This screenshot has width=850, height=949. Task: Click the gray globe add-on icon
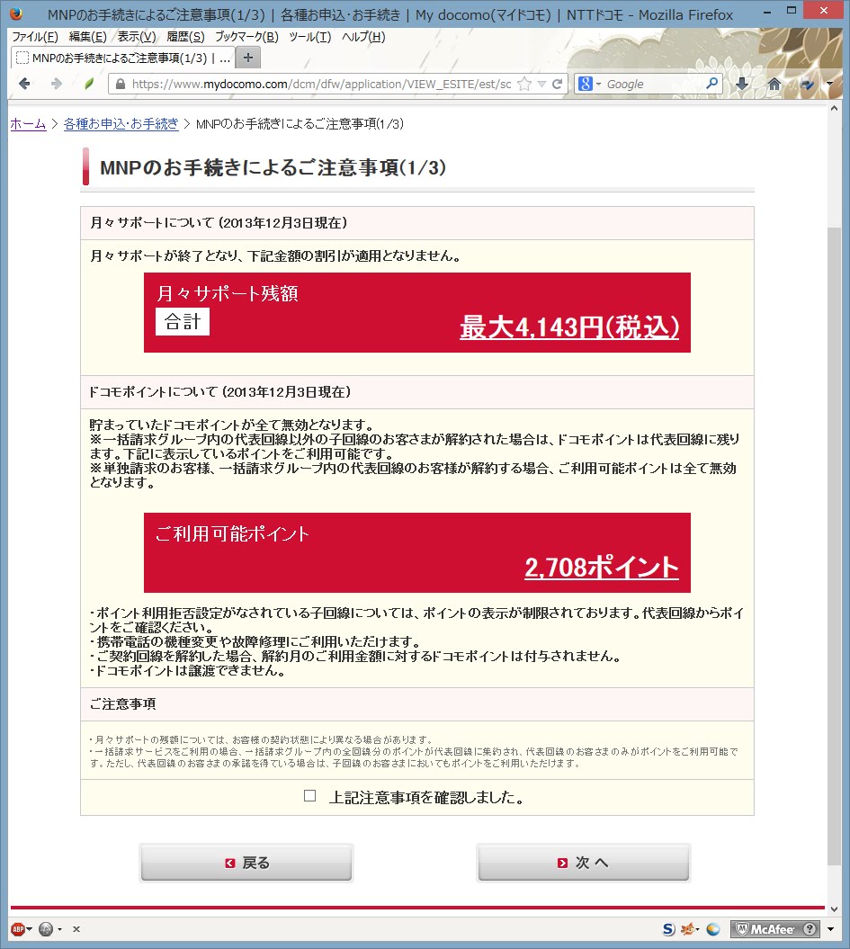point(46,929)
